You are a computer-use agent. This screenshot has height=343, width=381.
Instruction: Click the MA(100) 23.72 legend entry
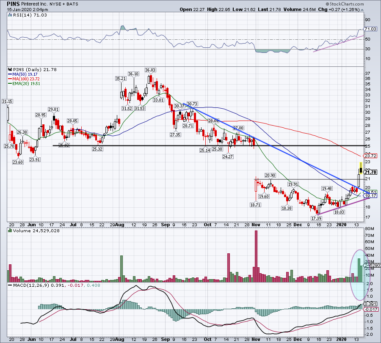(24, 79)
